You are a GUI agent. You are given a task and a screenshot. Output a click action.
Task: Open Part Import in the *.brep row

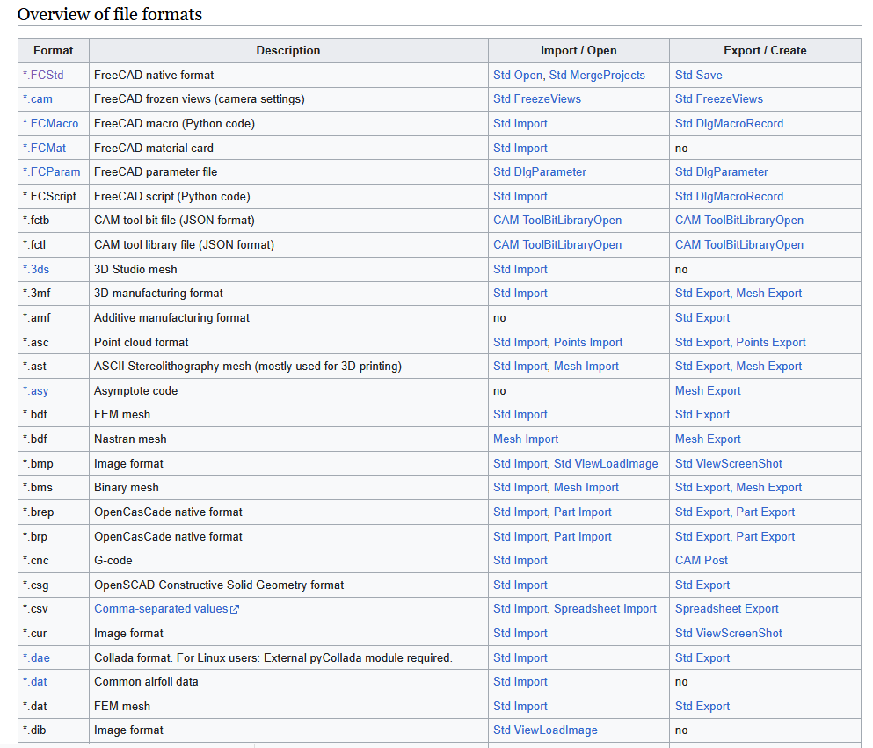tap(582, 512)
